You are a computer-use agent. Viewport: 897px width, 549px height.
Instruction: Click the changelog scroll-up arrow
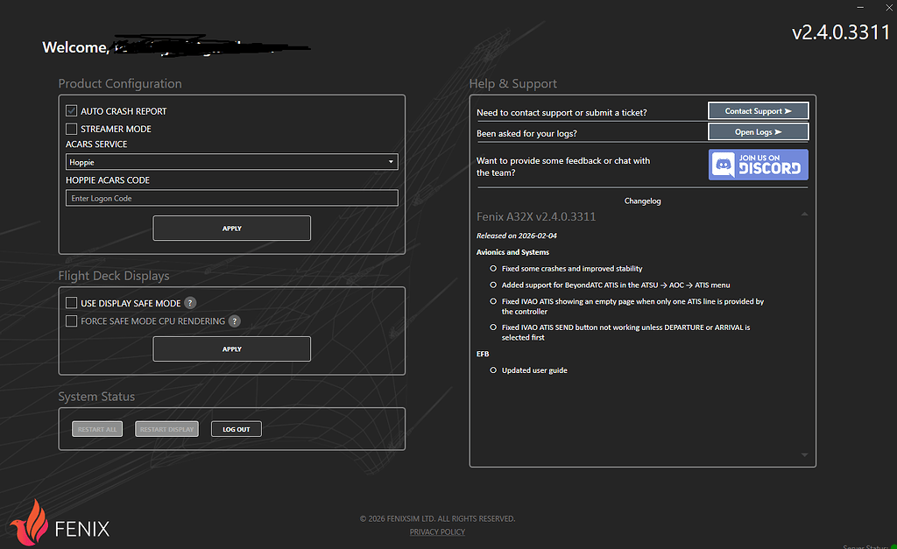coord(804,214)
